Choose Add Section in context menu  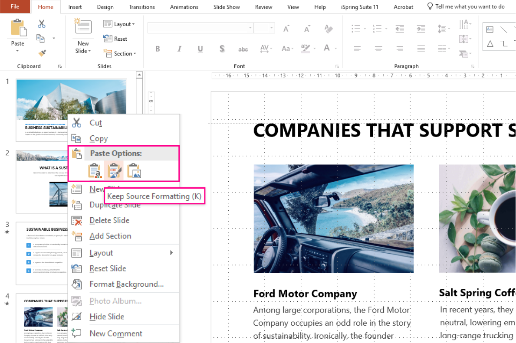click(x=124, y=236)
